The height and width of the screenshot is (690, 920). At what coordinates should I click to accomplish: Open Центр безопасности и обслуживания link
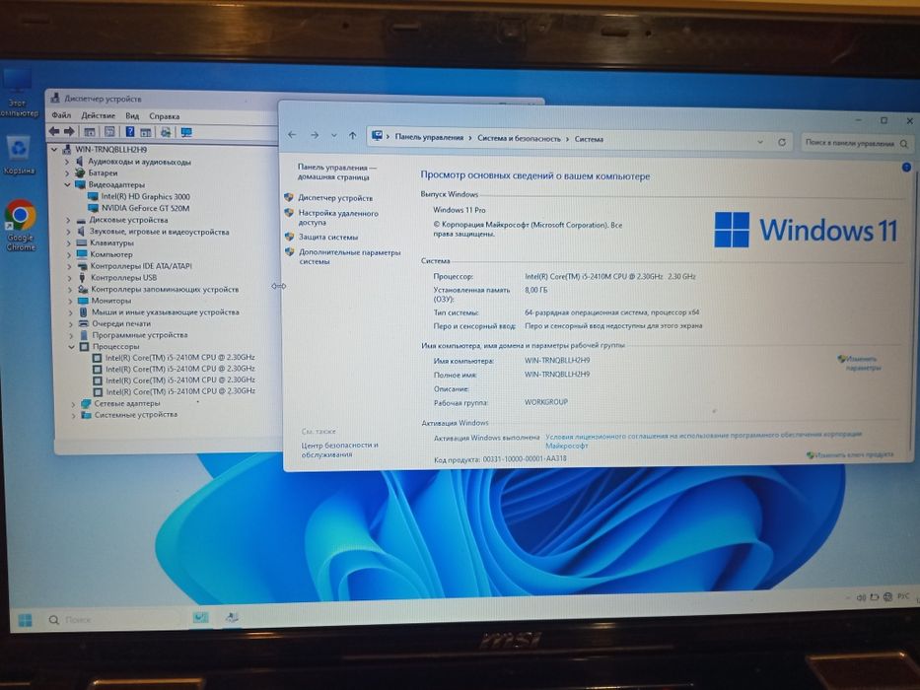340,449
